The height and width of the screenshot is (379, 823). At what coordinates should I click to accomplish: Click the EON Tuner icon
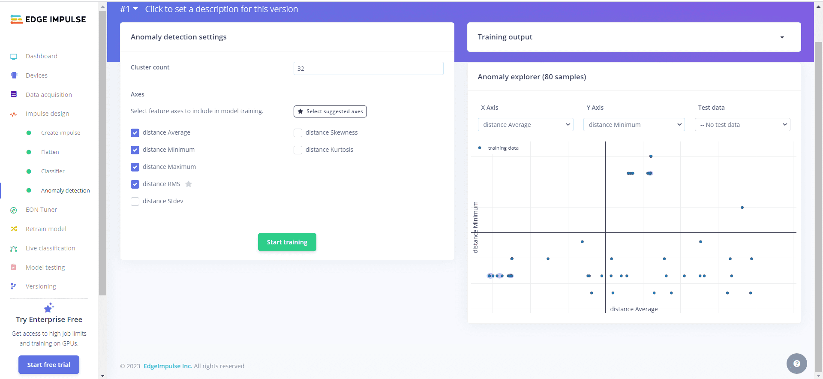coord(14,210)
